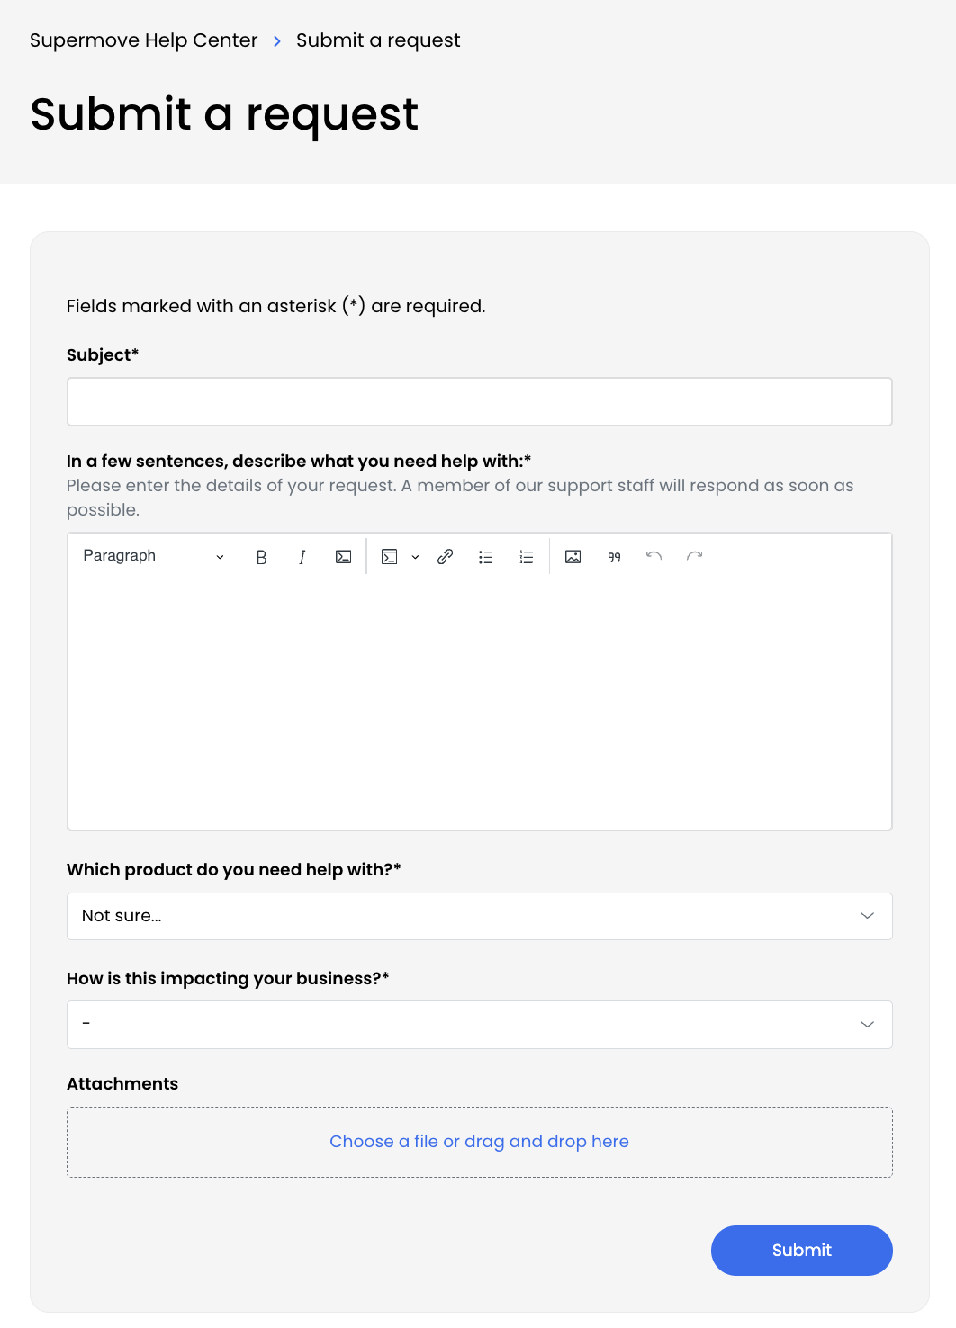956x1328 pixels.
Task: Expand the business impact dropdown
Action: 479,1025
